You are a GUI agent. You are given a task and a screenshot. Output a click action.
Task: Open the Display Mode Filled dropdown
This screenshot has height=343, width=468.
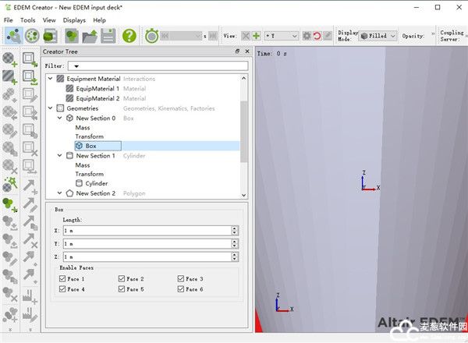378,36
